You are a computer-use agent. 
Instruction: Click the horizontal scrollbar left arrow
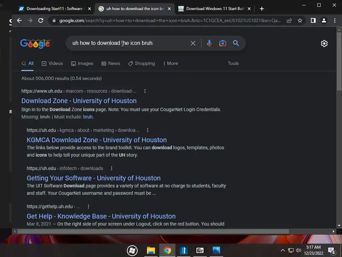[x=15, y=231]
